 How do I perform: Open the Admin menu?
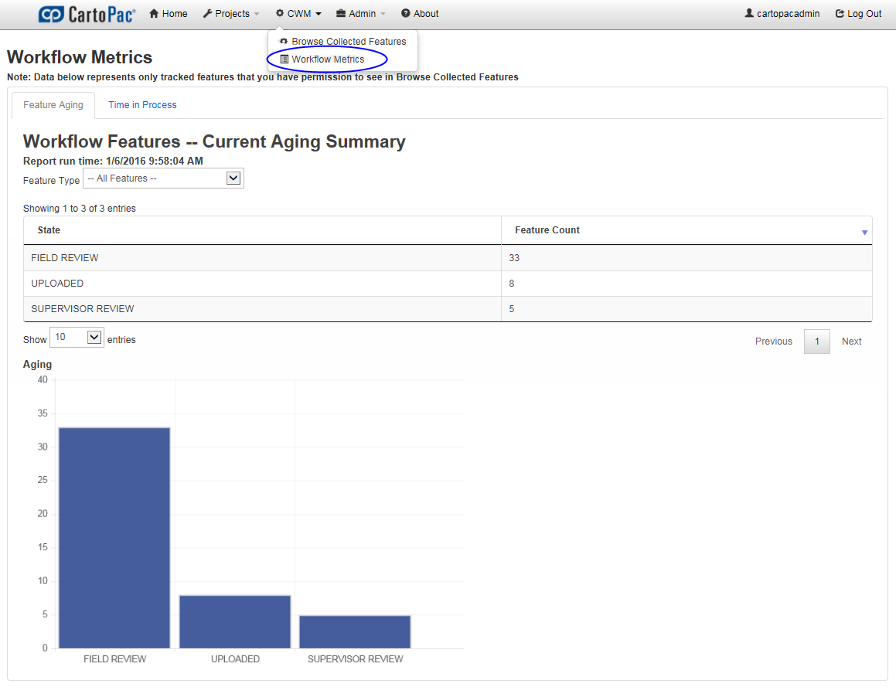tap(359, 13)
